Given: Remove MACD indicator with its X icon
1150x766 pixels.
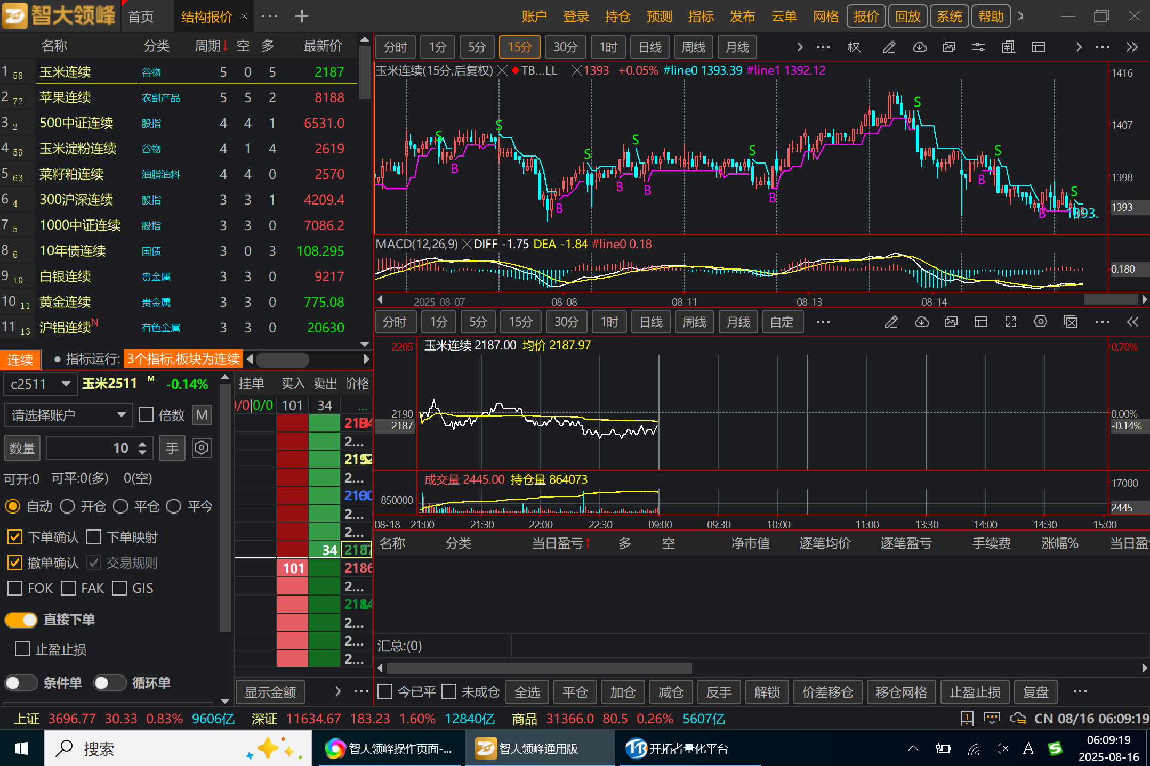Looking at the screenshot, I should pyautogui.click(x=467, y=244).
